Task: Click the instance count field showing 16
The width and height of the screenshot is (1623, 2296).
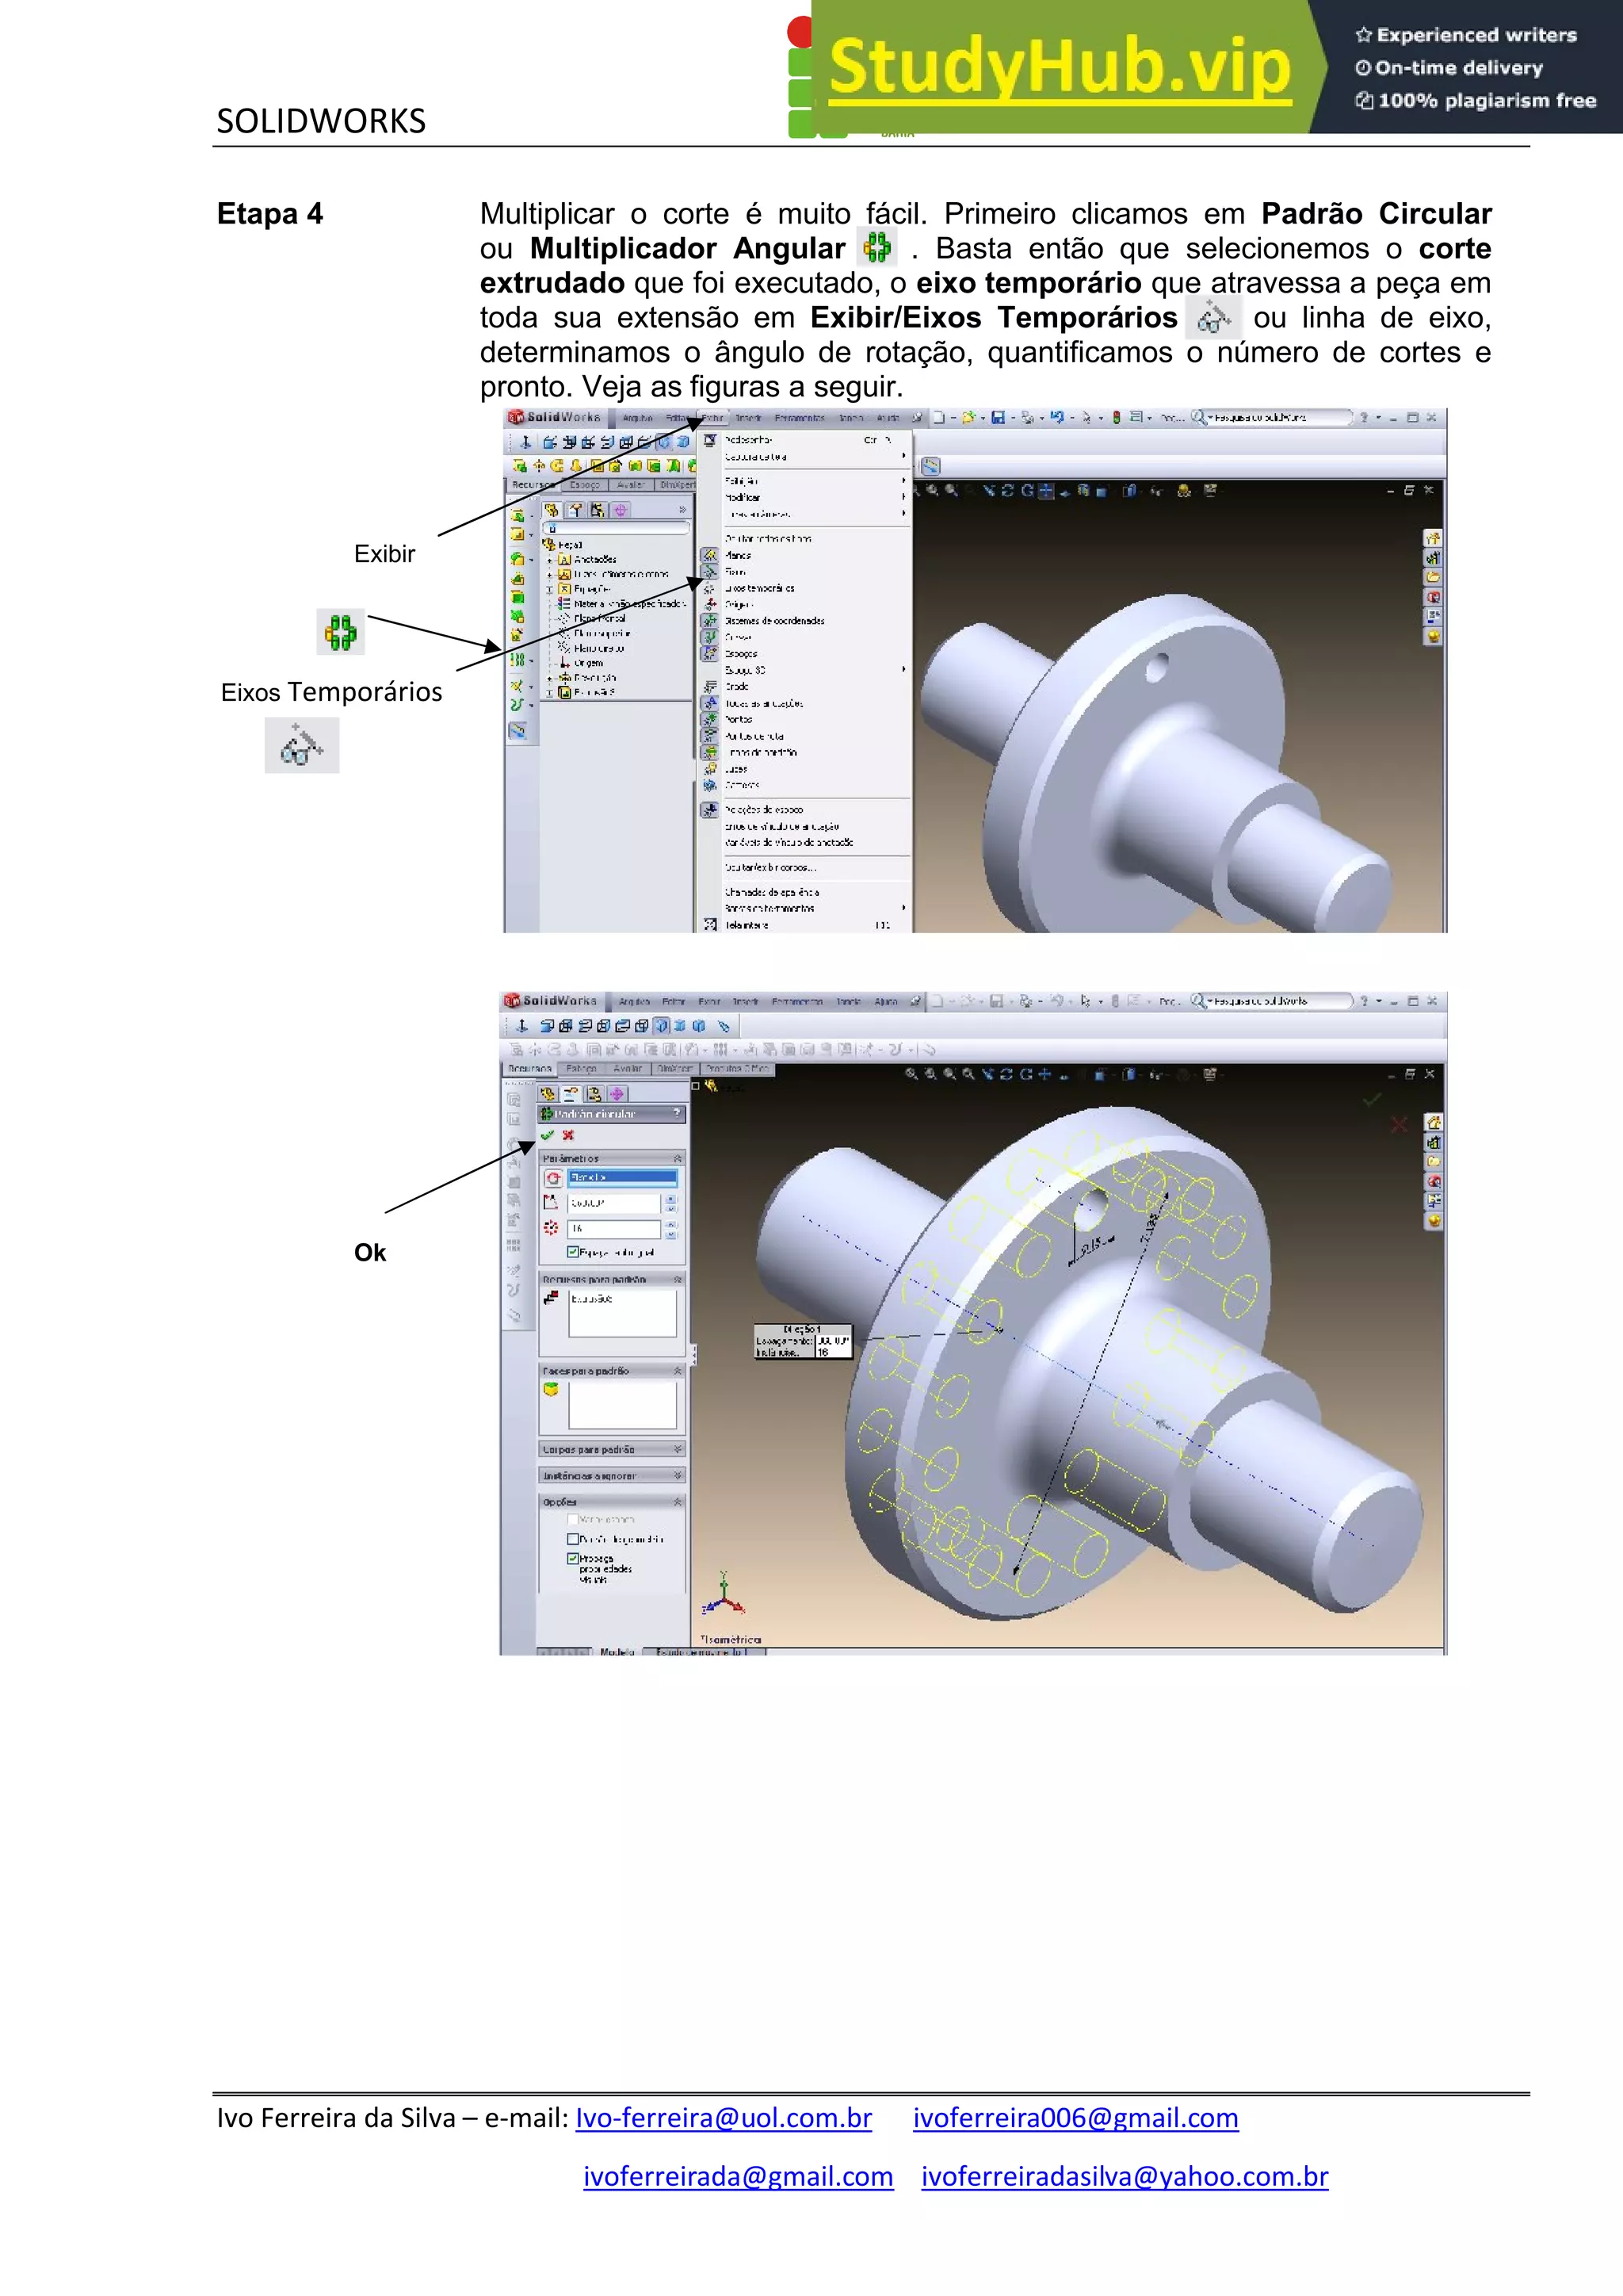Action: [613, 1228]
